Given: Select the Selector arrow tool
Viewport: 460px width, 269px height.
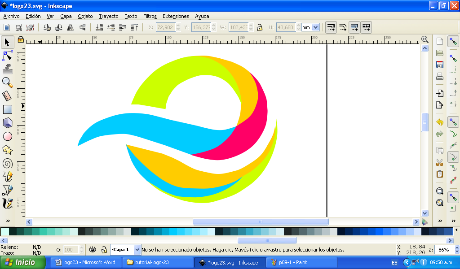Looking at the screenshot, I should 7,43.
